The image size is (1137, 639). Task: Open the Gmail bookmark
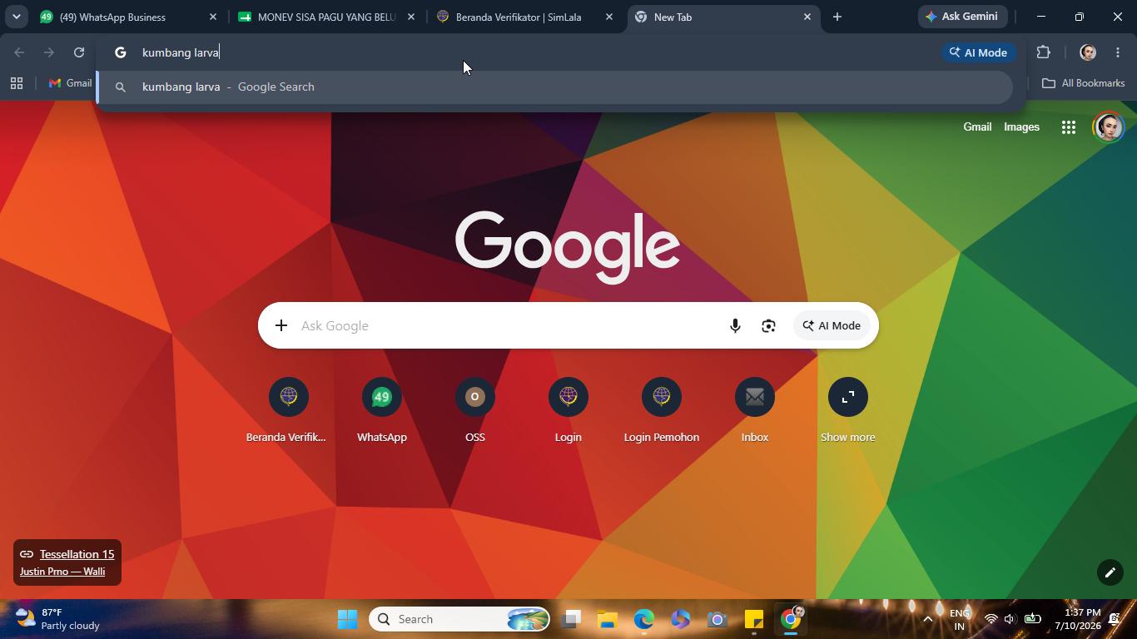coord(71,83)
